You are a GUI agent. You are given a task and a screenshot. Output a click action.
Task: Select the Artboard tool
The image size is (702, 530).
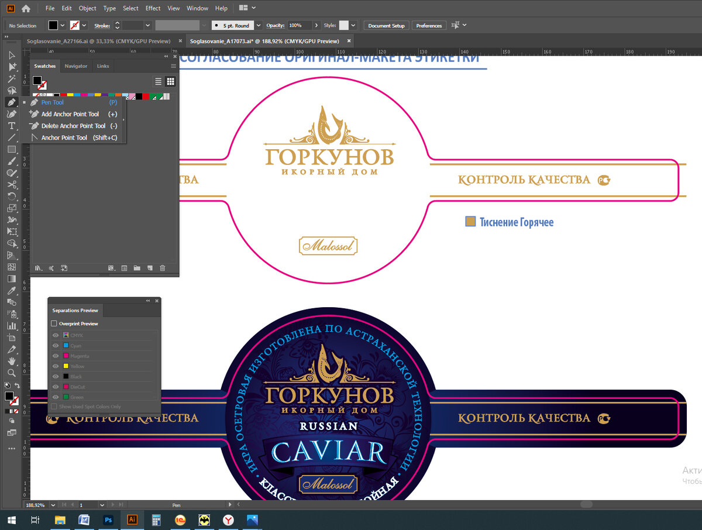click(11, 338)
